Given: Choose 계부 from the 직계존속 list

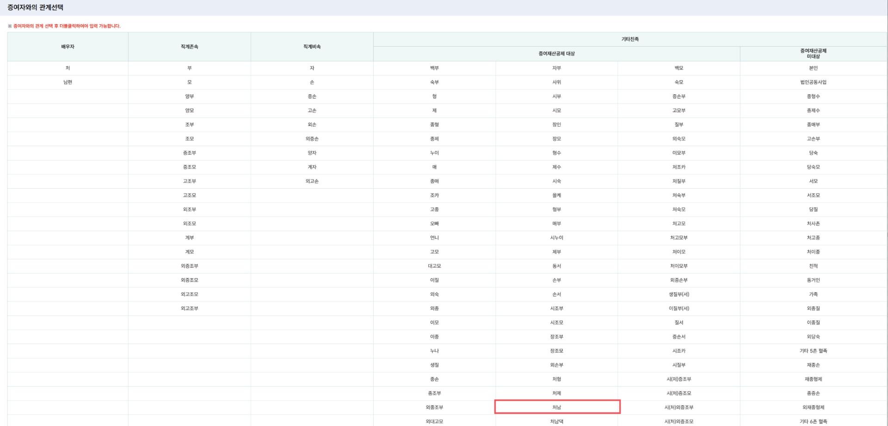Looking at the screenshot, I should [189, 238].
